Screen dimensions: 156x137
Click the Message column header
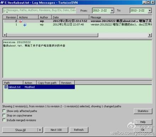point(121,17)
